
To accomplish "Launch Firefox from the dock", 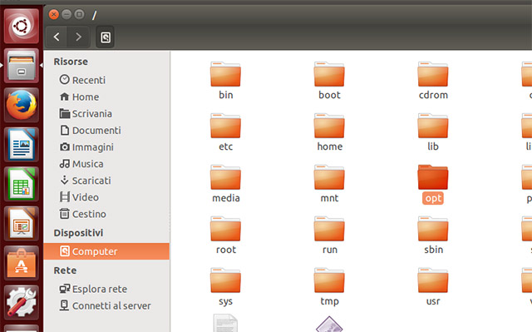I will coord(22,105).
